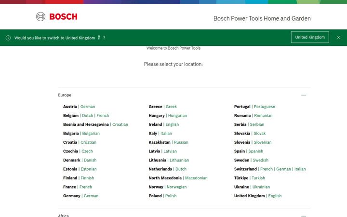Screen dimensions: 347x217
Task: Open Italy Italian site
Action: click(x=166, y=133)
